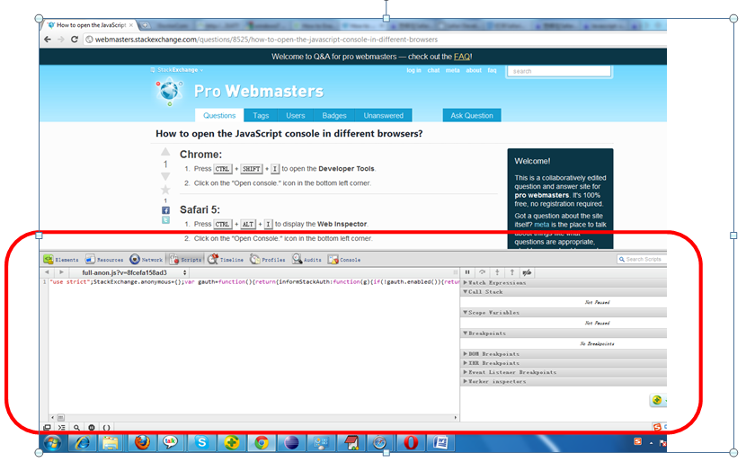Click the webmasters.stackexchange.com address bar
The image size is (755, 471).
point(375,40)
